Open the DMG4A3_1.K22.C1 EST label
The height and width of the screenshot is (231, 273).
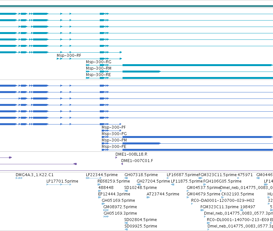35,175
